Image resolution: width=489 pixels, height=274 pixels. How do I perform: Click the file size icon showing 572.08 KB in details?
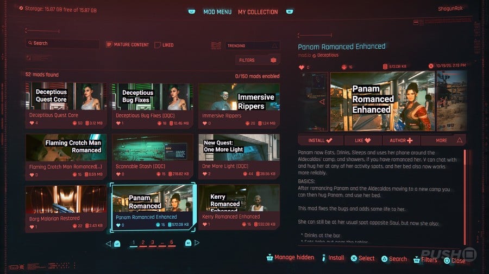pos(385,67)
